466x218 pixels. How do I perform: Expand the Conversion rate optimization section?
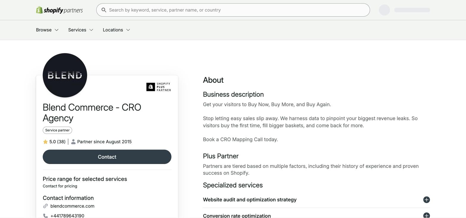tap(317, 216)
